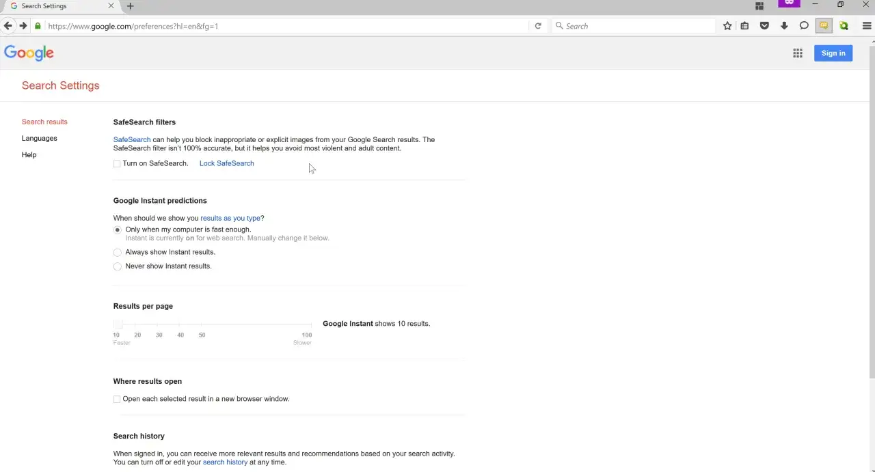Click the Results per page slider handle

tap(118, 324)
